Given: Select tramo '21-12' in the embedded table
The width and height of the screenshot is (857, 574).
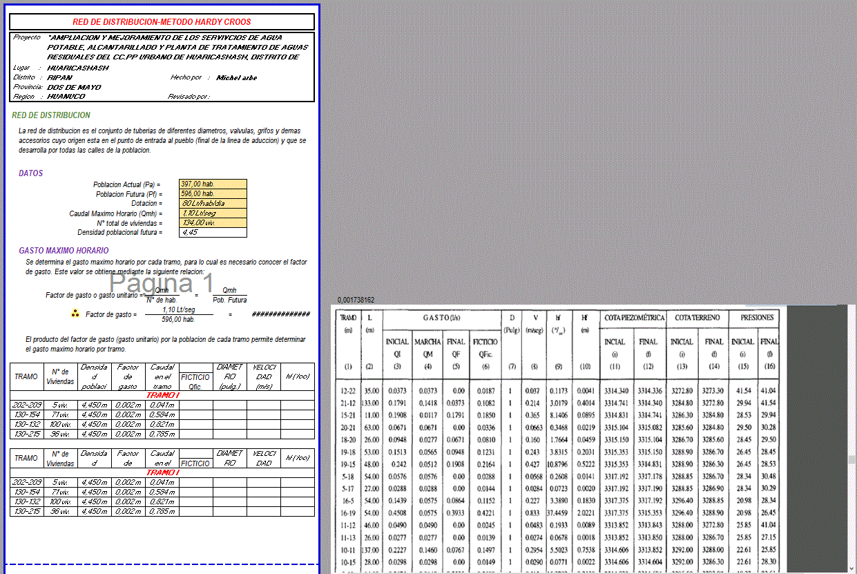Looking at the screenshot, I should [348, 403].
